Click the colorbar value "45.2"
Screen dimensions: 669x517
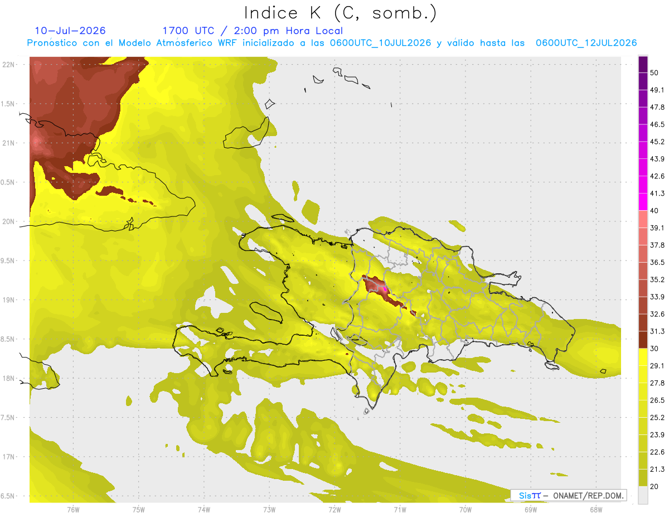pyautogui.click(x=657, y=142)
